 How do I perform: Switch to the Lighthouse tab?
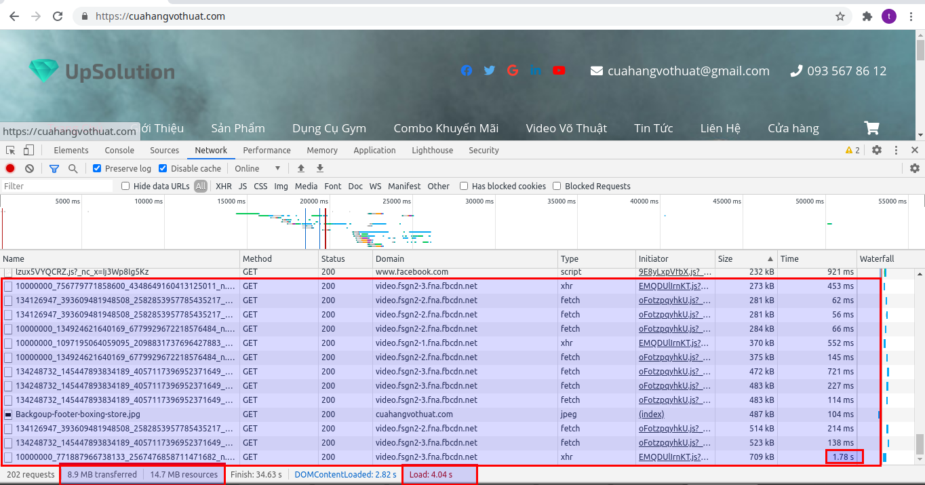pos(433,150)
